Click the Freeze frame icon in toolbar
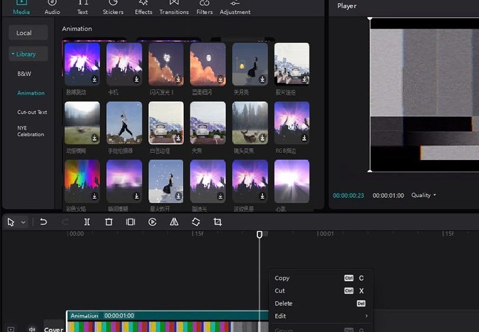Image resolution: width=479 pixels, height=332 pixels. coord(130,222)
